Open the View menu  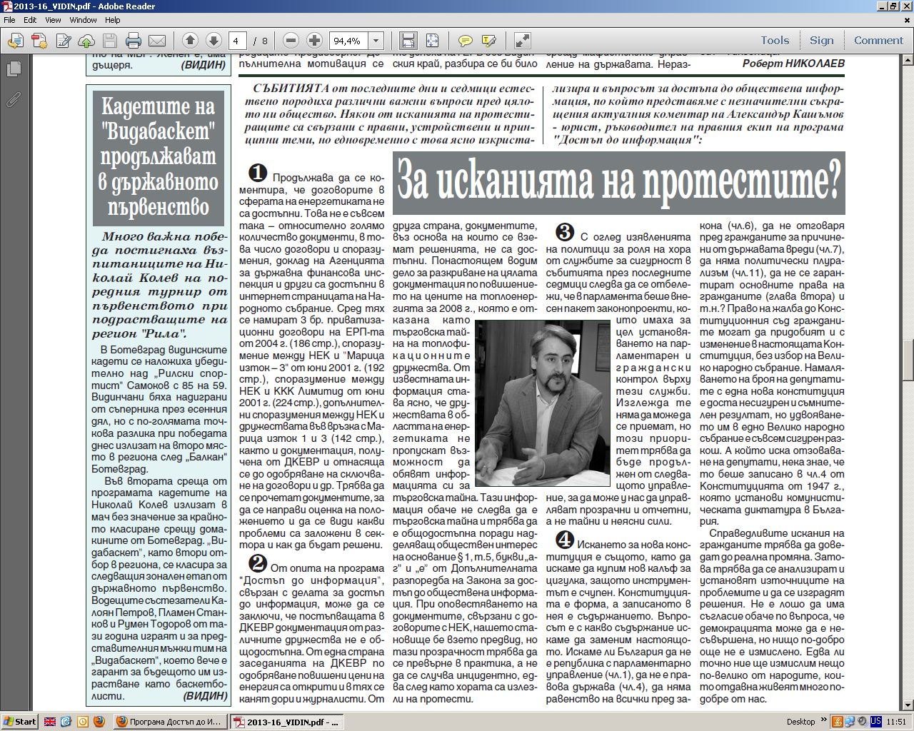click(53, 20)
